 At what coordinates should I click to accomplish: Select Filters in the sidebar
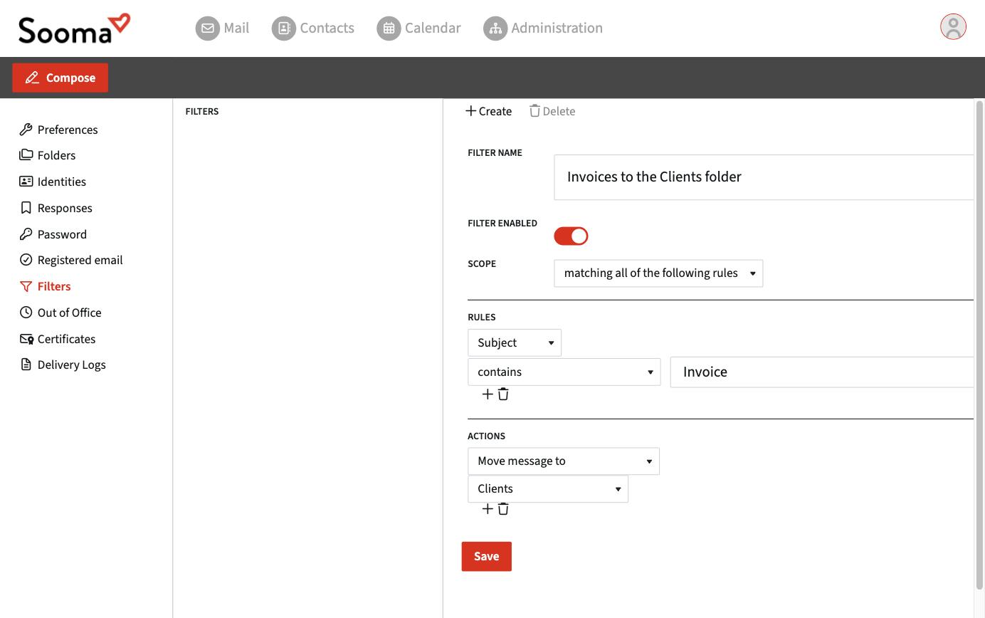pos(45,286)
